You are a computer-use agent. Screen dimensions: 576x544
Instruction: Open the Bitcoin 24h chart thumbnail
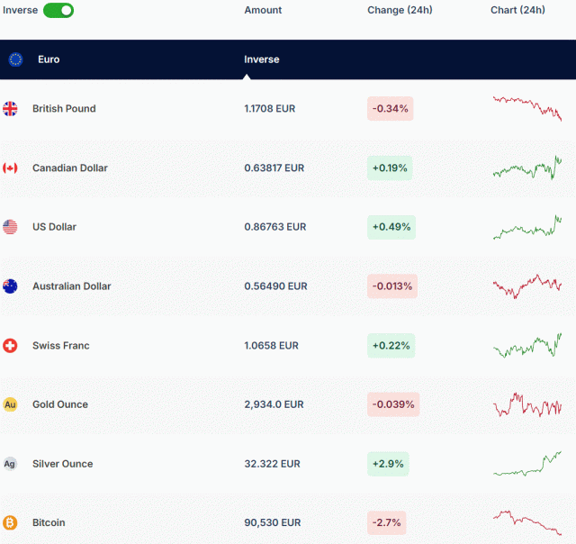pos(526,522)
